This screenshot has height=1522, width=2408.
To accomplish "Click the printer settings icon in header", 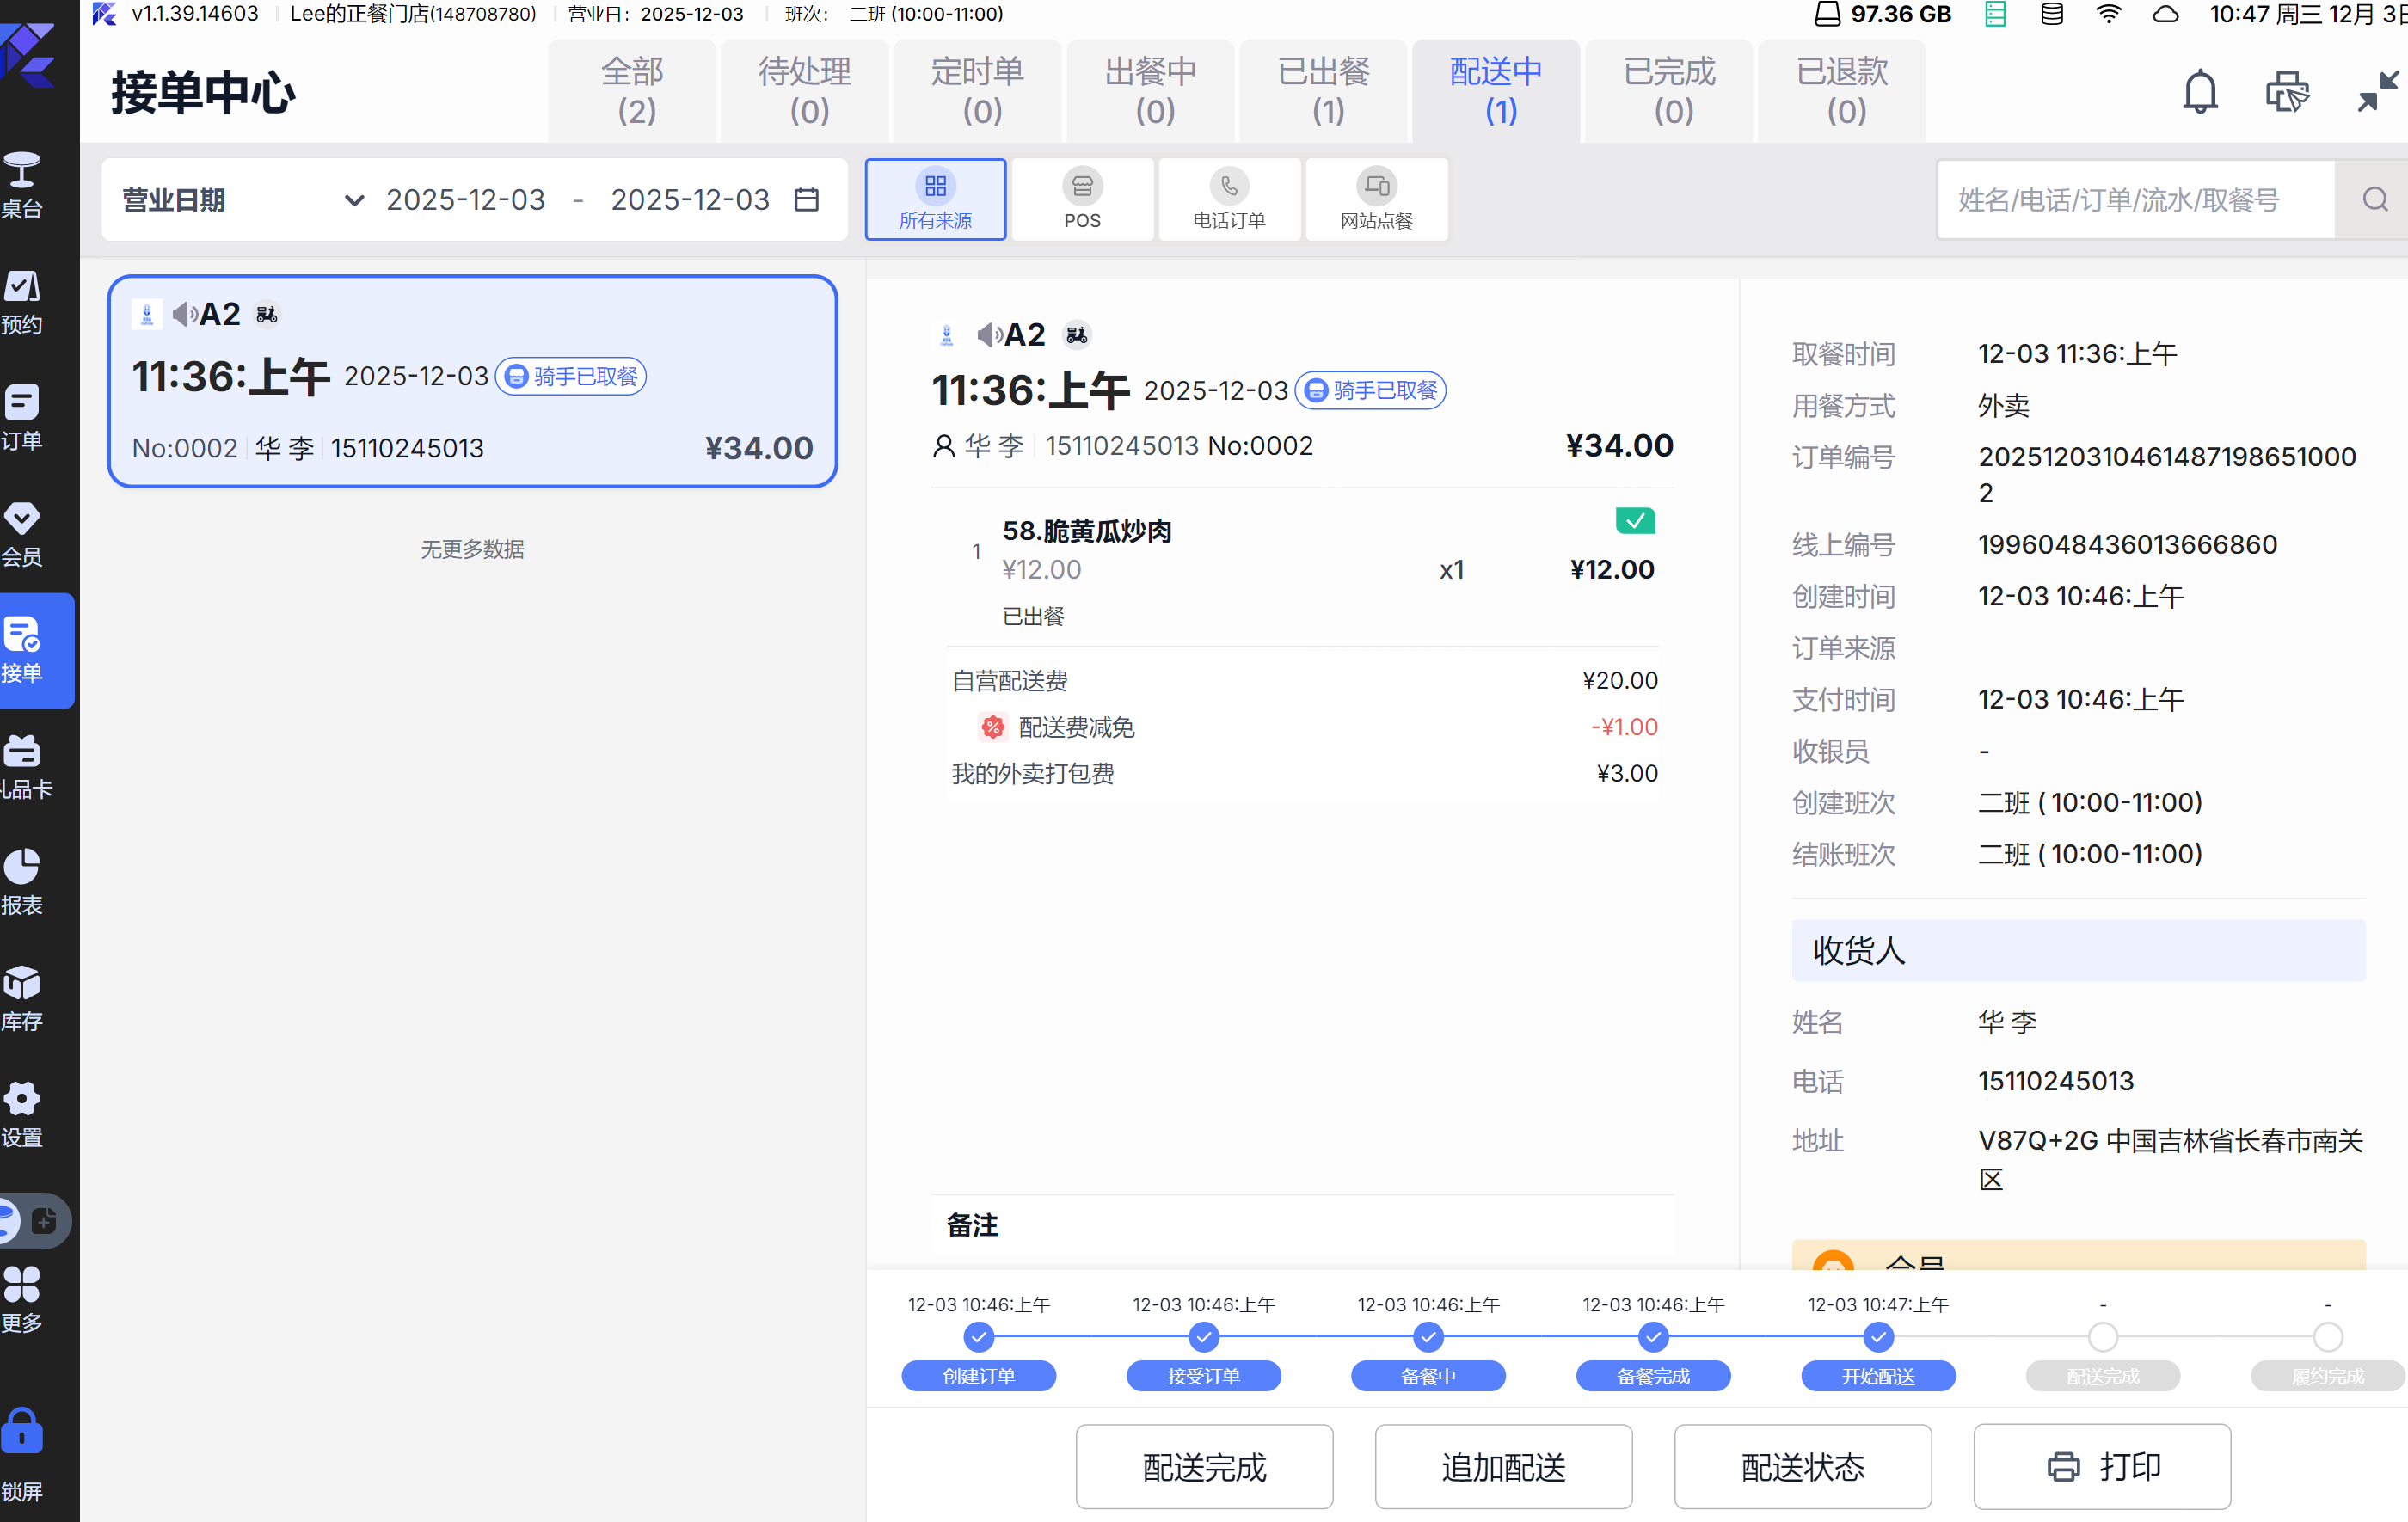I will pos(2286,92).
